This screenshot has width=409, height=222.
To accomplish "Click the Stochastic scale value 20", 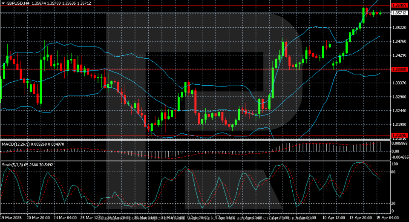I will coord(394,203).
